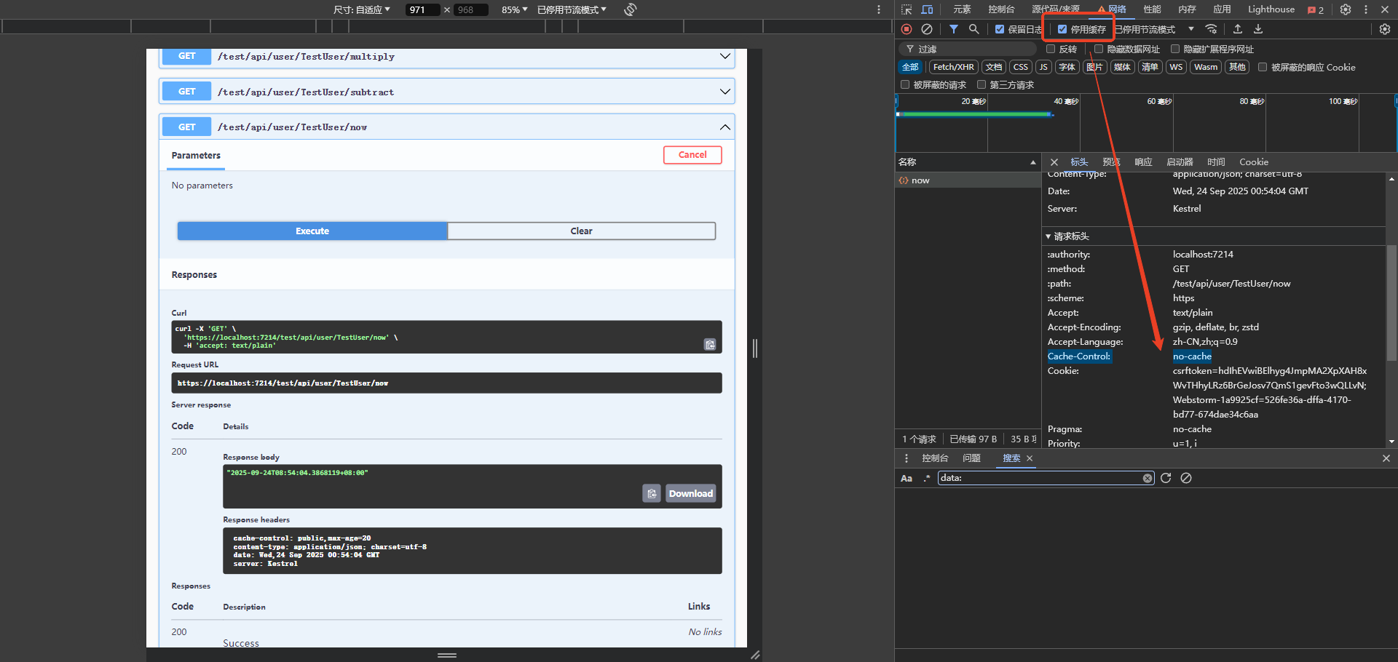1398x662 pixels.
Task: Activate the inspect element picker
Action: (x=907, y=9)
